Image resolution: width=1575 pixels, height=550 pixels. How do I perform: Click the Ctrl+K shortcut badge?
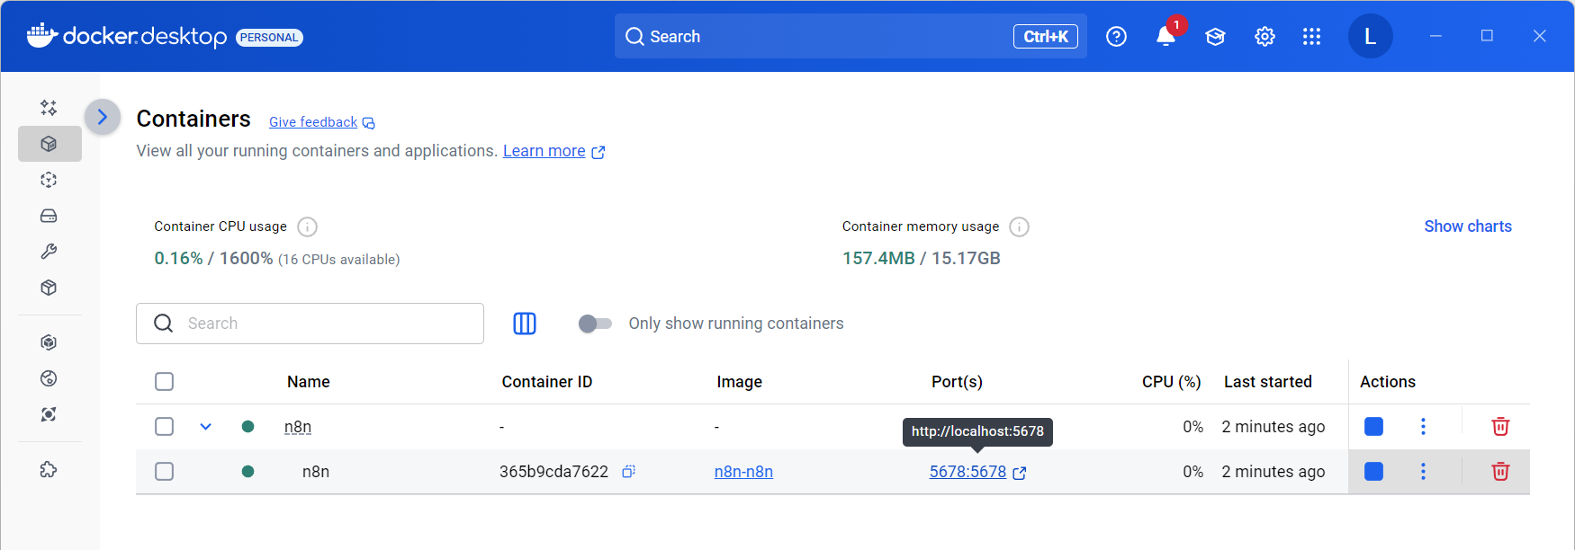pos(1046,36)
